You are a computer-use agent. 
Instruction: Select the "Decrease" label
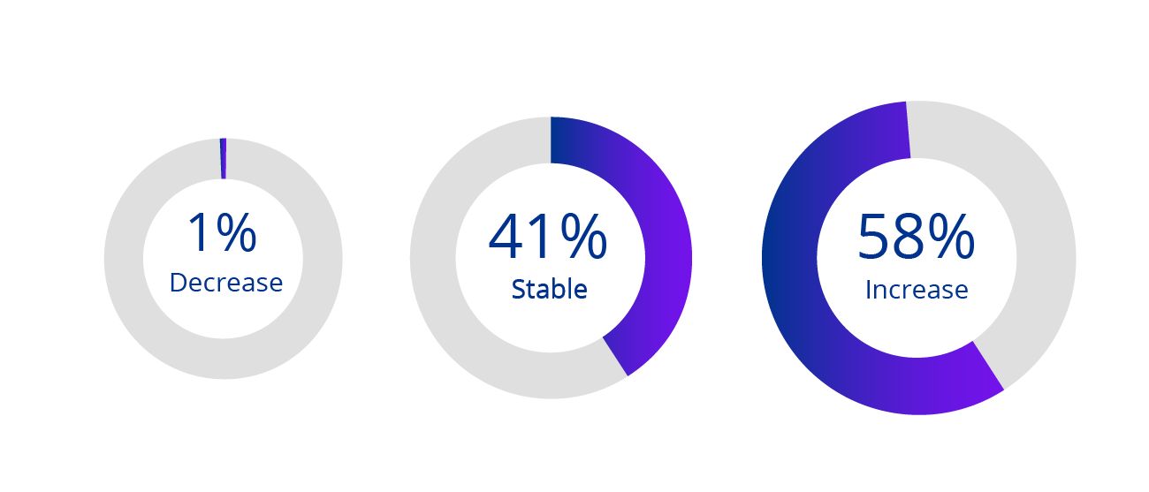click(x=225, y=283)
